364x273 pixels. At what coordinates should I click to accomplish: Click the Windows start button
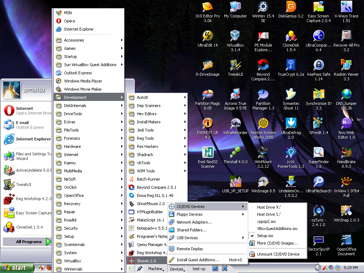click(x=17, y=268)
